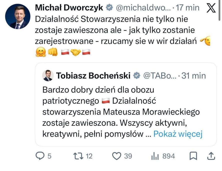Open the @TABo... handle link
This screenshot has width=222, height=171.
tap(160, 75)
